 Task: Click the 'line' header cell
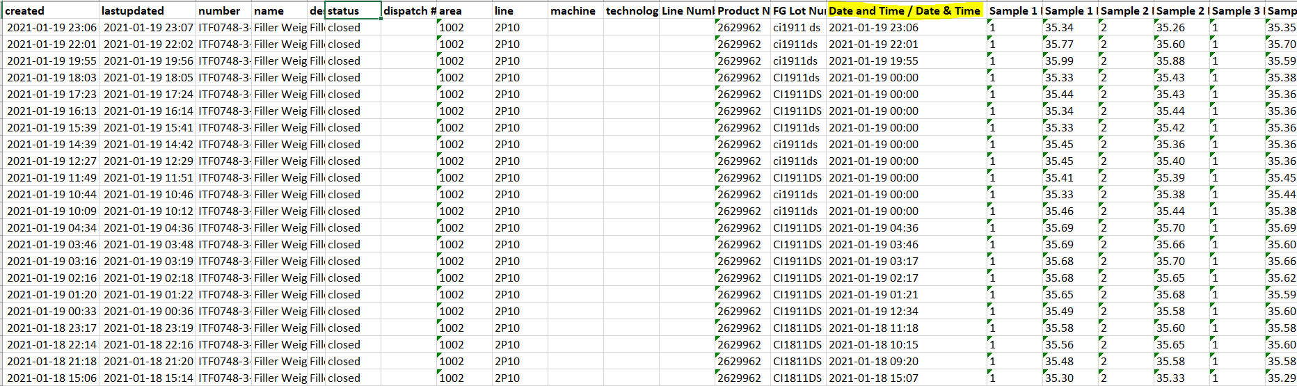point(520,10)
